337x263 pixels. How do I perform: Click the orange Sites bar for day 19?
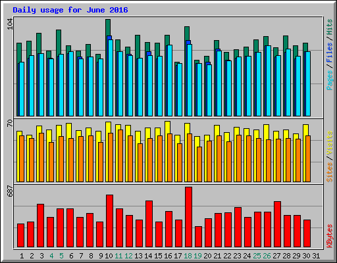[x=199, y=164]
